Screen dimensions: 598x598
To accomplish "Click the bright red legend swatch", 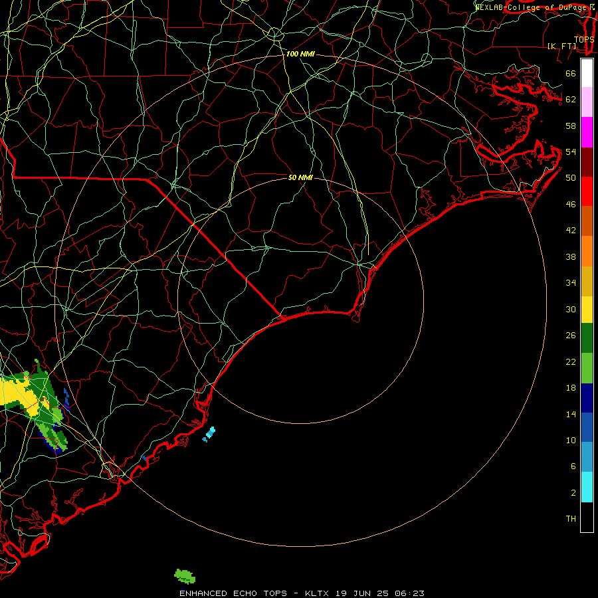I will pos(587,191).
